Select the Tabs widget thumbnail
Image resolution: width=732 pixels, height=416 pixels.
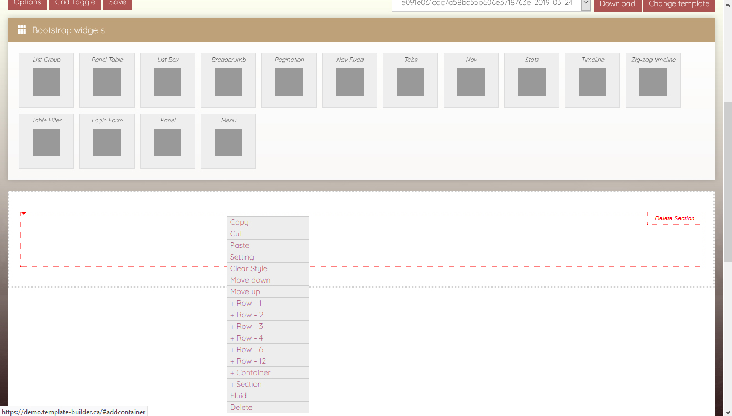(x=410, y=82)
